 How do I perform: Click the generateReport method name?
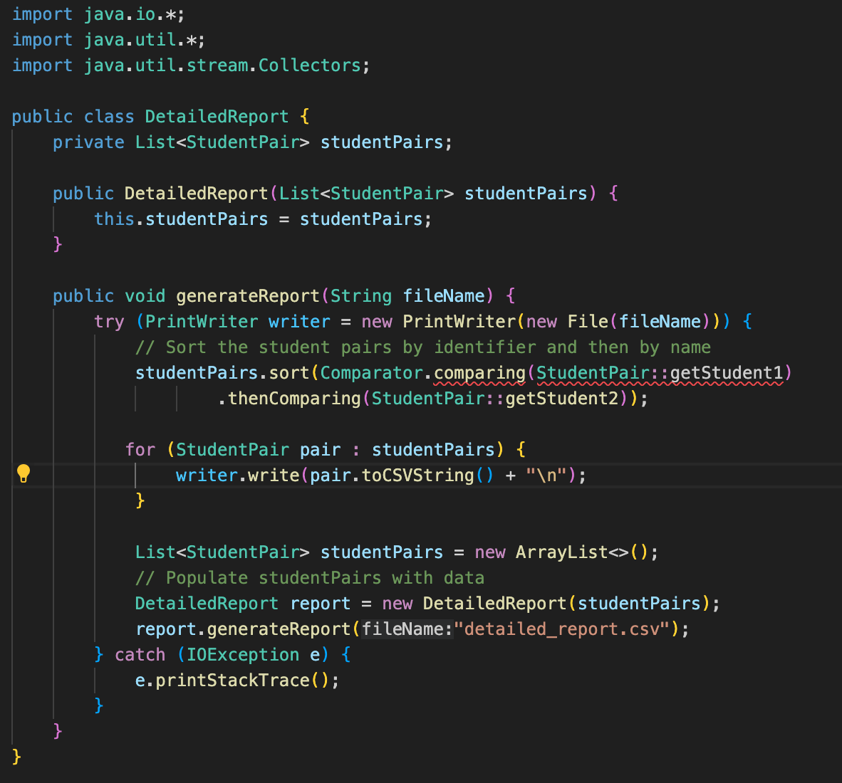(247, 295)
